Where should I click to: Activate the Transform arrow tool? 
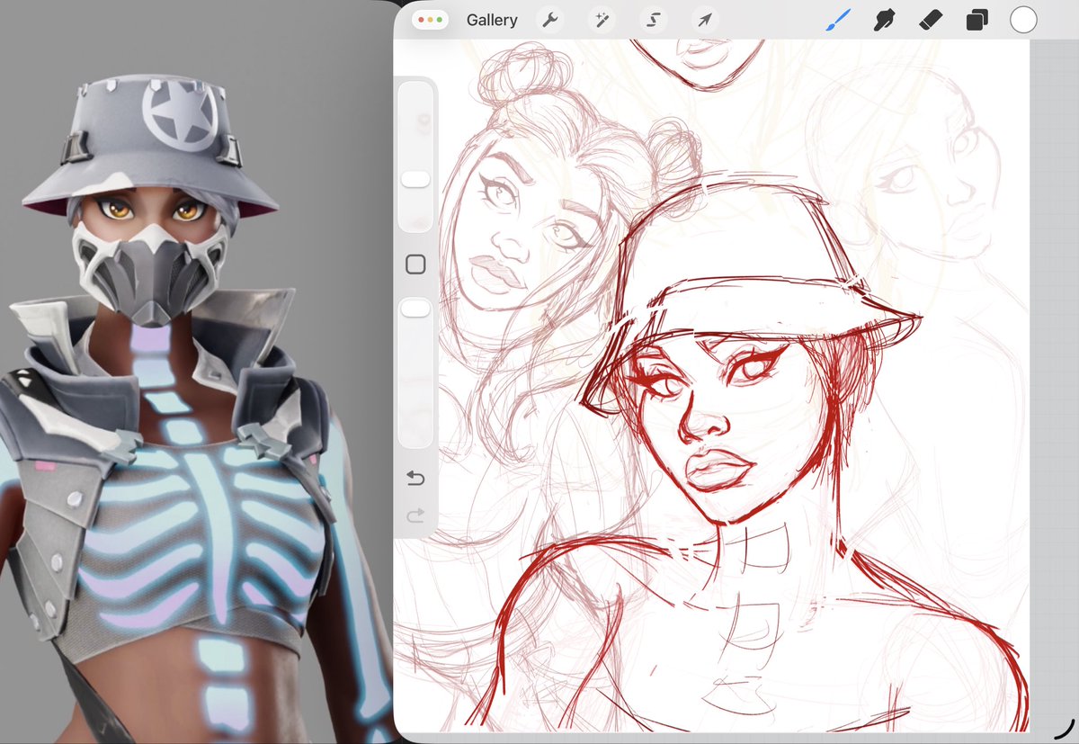click(x=705, y=20)
